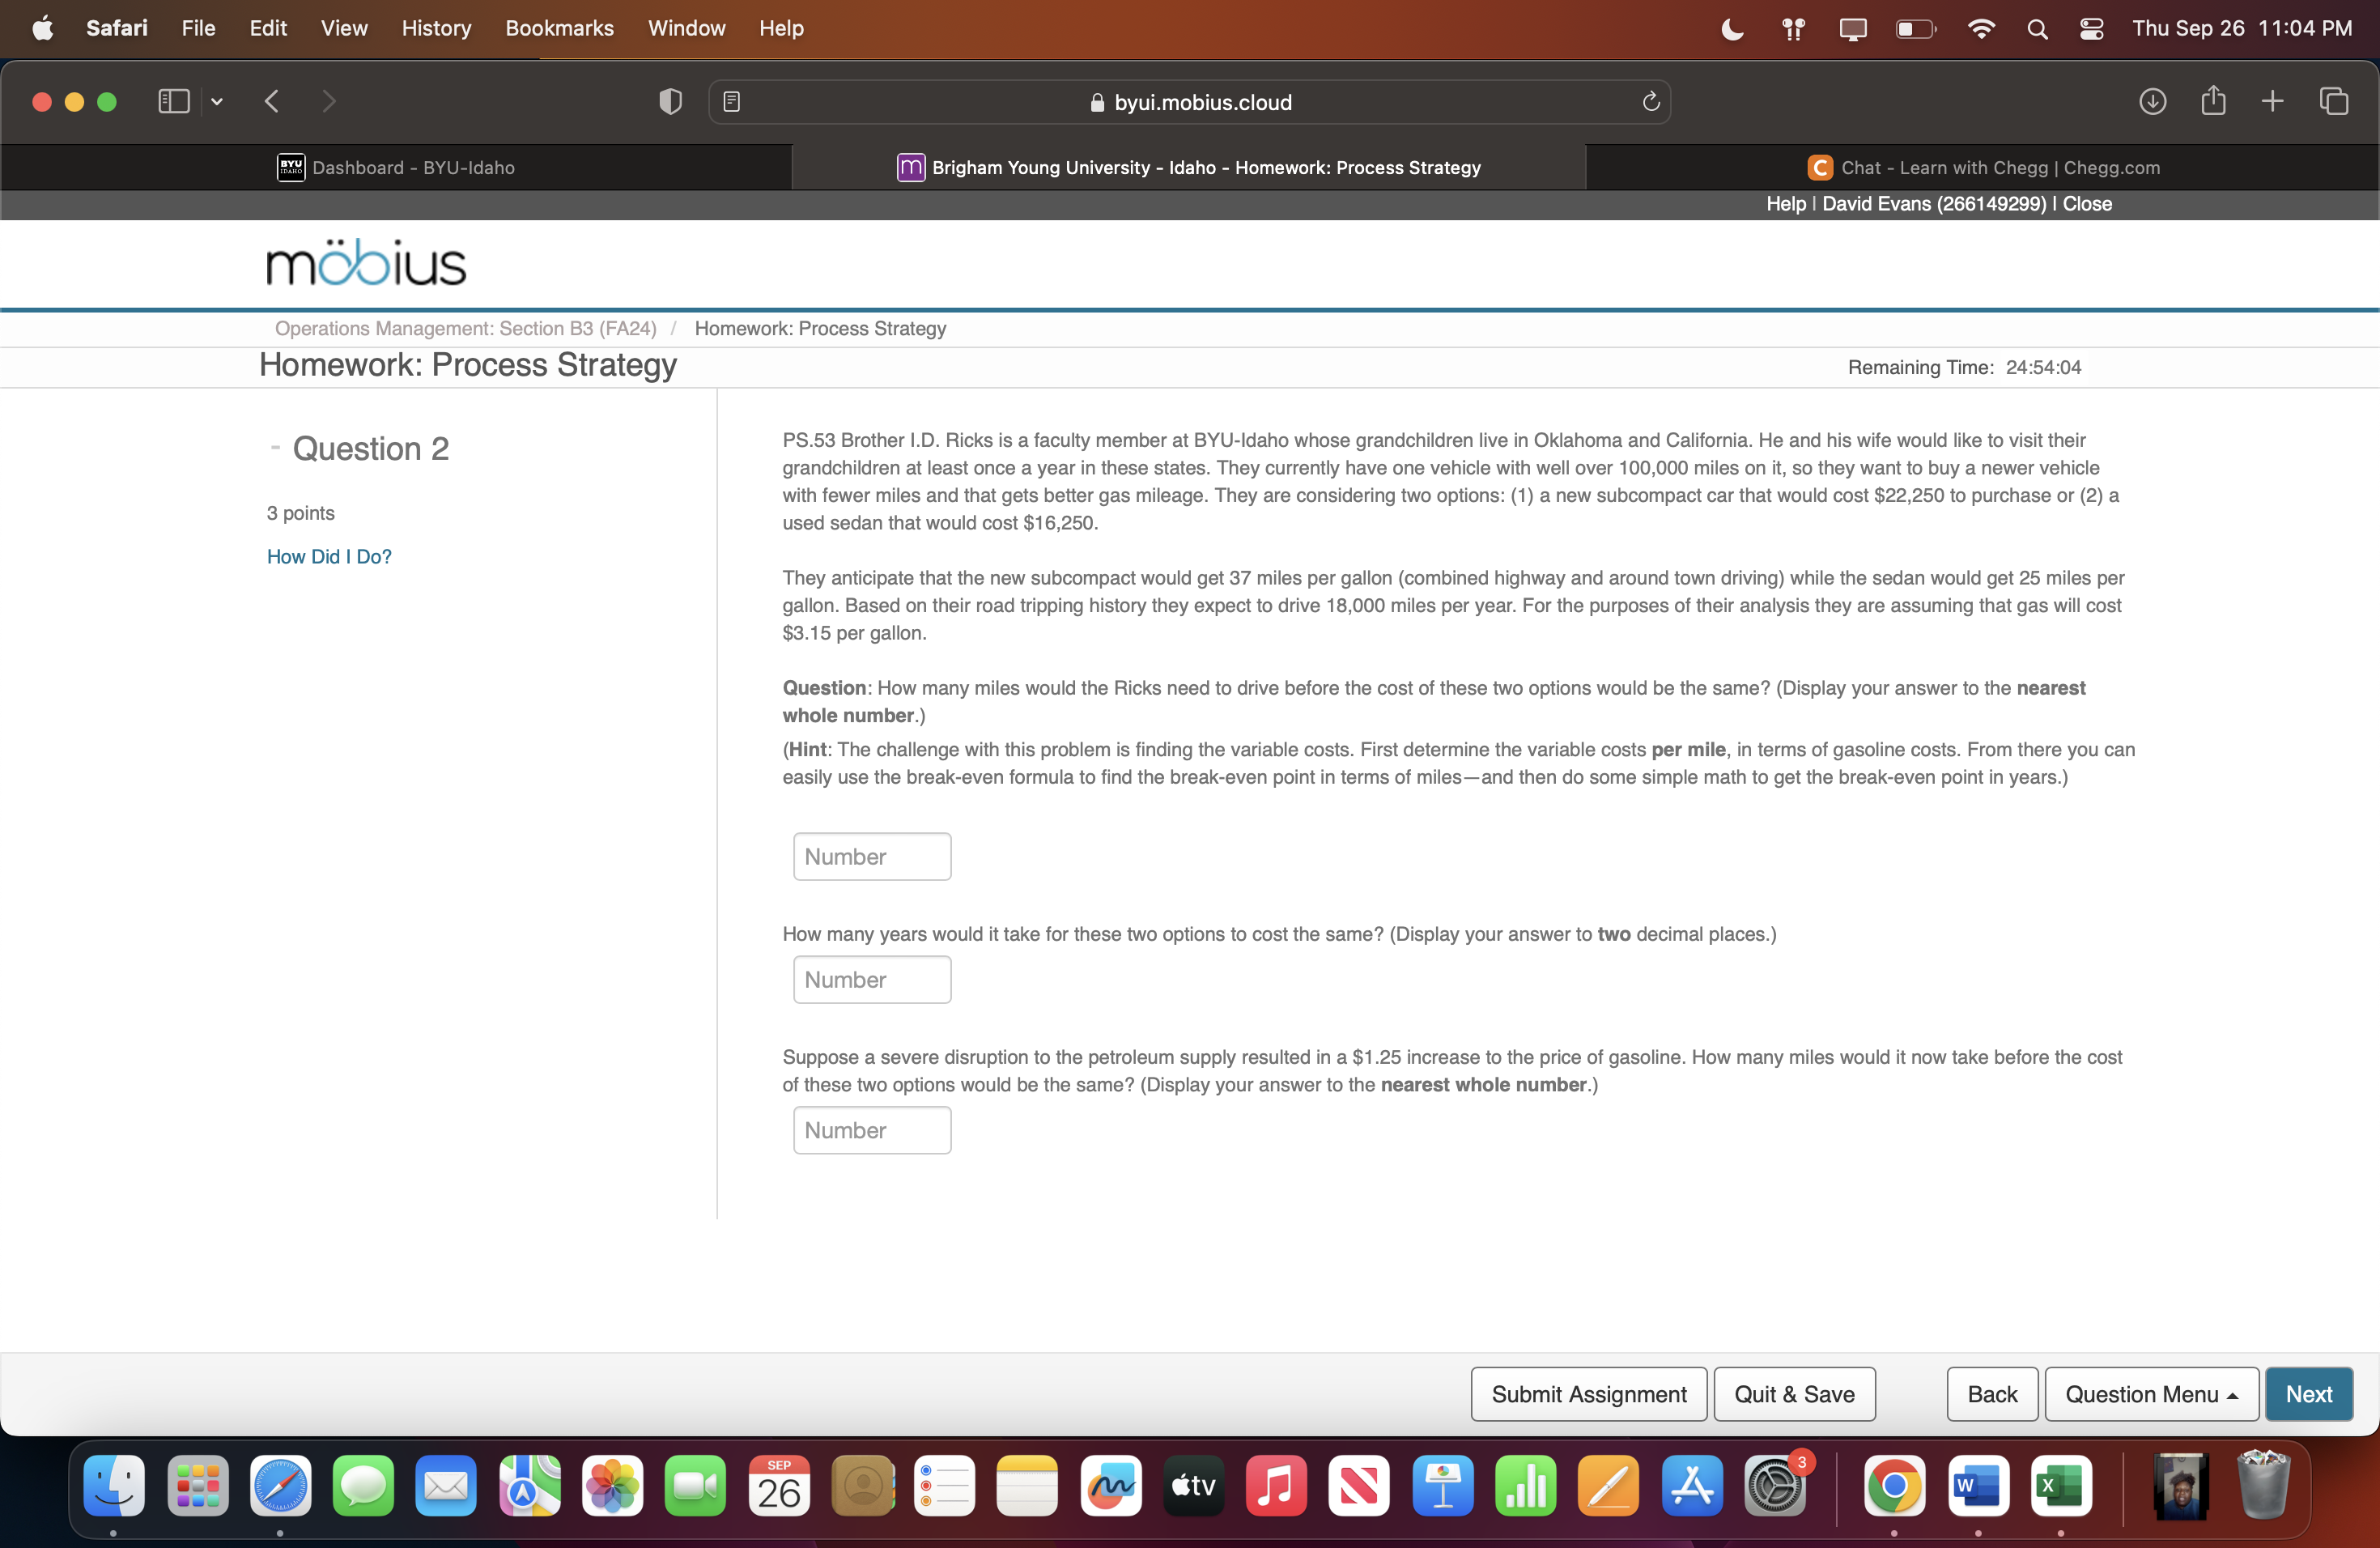Toggle Focus mode moon icon in menu bar
2380x1548 pixels.
1732,29
